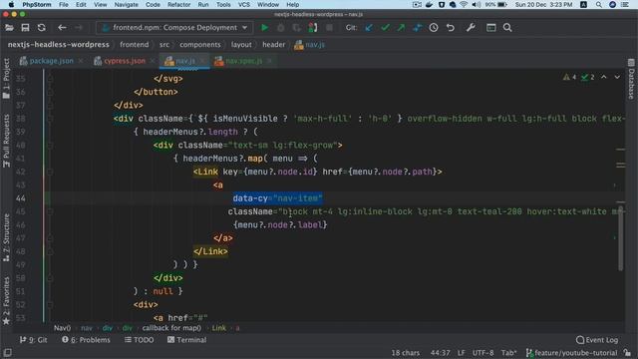
Task: Open the Navigate menu
Action: click(x=126, y=4)
